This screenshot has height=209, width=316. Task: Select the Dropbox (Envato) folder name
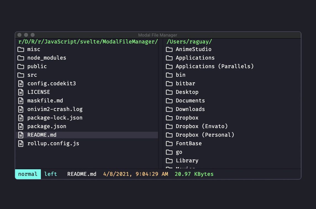202,126
